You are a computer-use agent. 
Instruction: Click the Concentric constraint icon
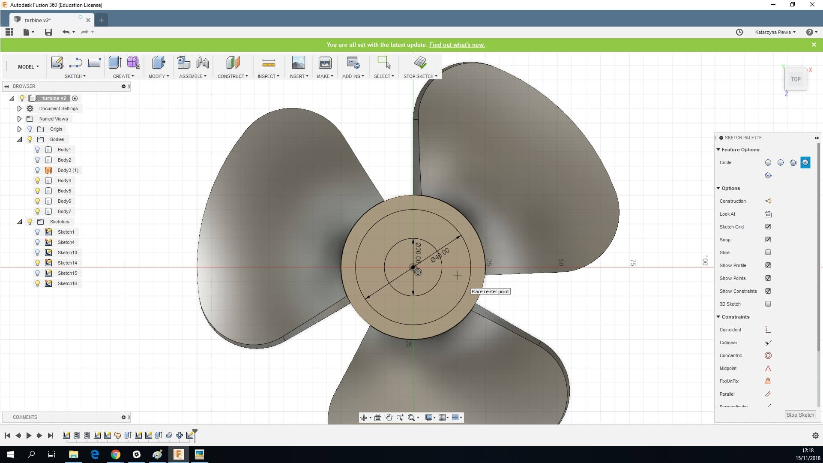[768, 355]
